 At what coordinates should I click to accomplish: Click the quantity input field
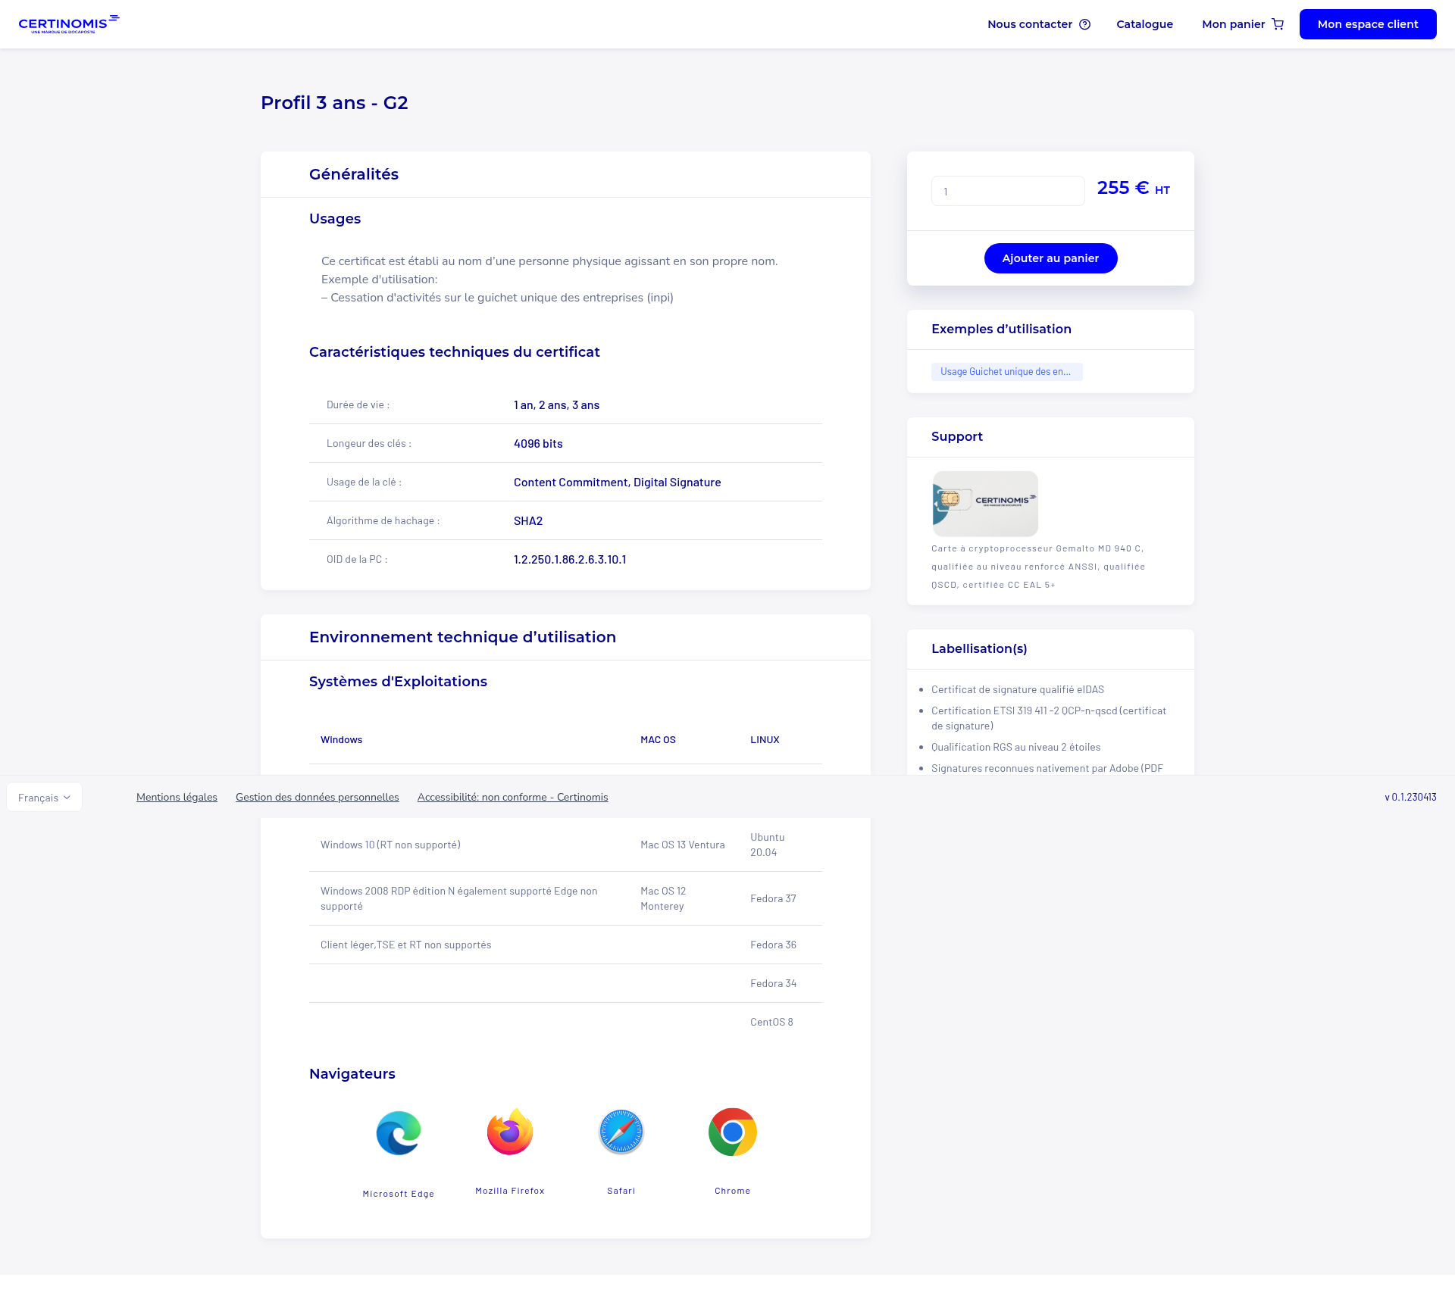(x=1007, y=192)
